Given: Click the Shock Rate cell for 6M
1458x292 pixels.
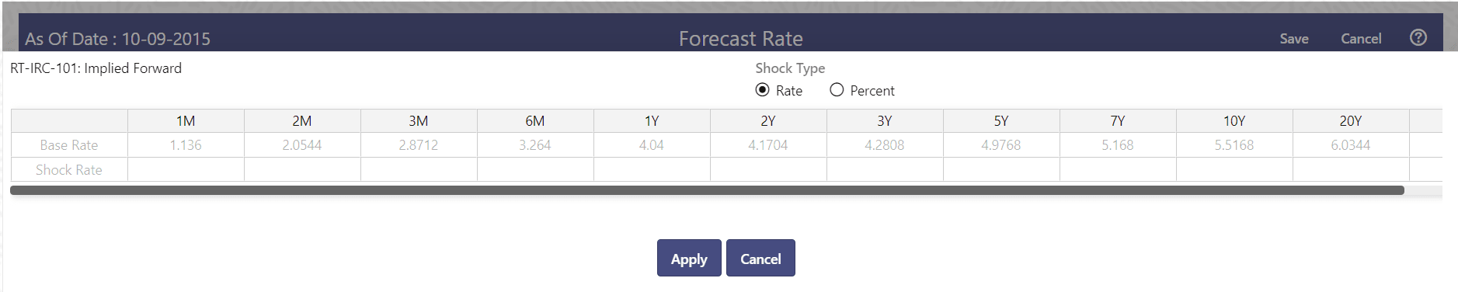Looking at the screenshot, I should (x=535, y=169).
